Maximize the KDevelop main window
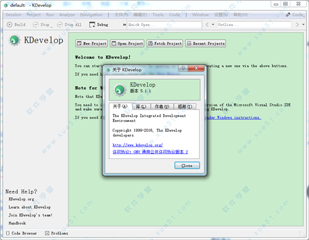This screenshot has height=240, width=309. click(286, 4)
